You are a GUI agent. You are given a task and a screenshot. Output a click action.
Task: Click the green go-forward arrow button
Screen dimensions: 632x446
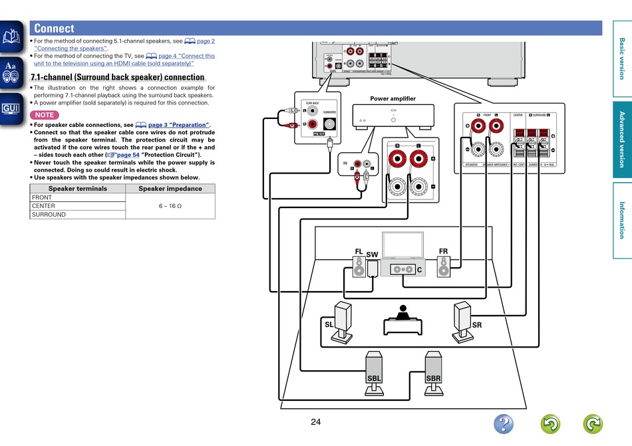click(593, 424)
